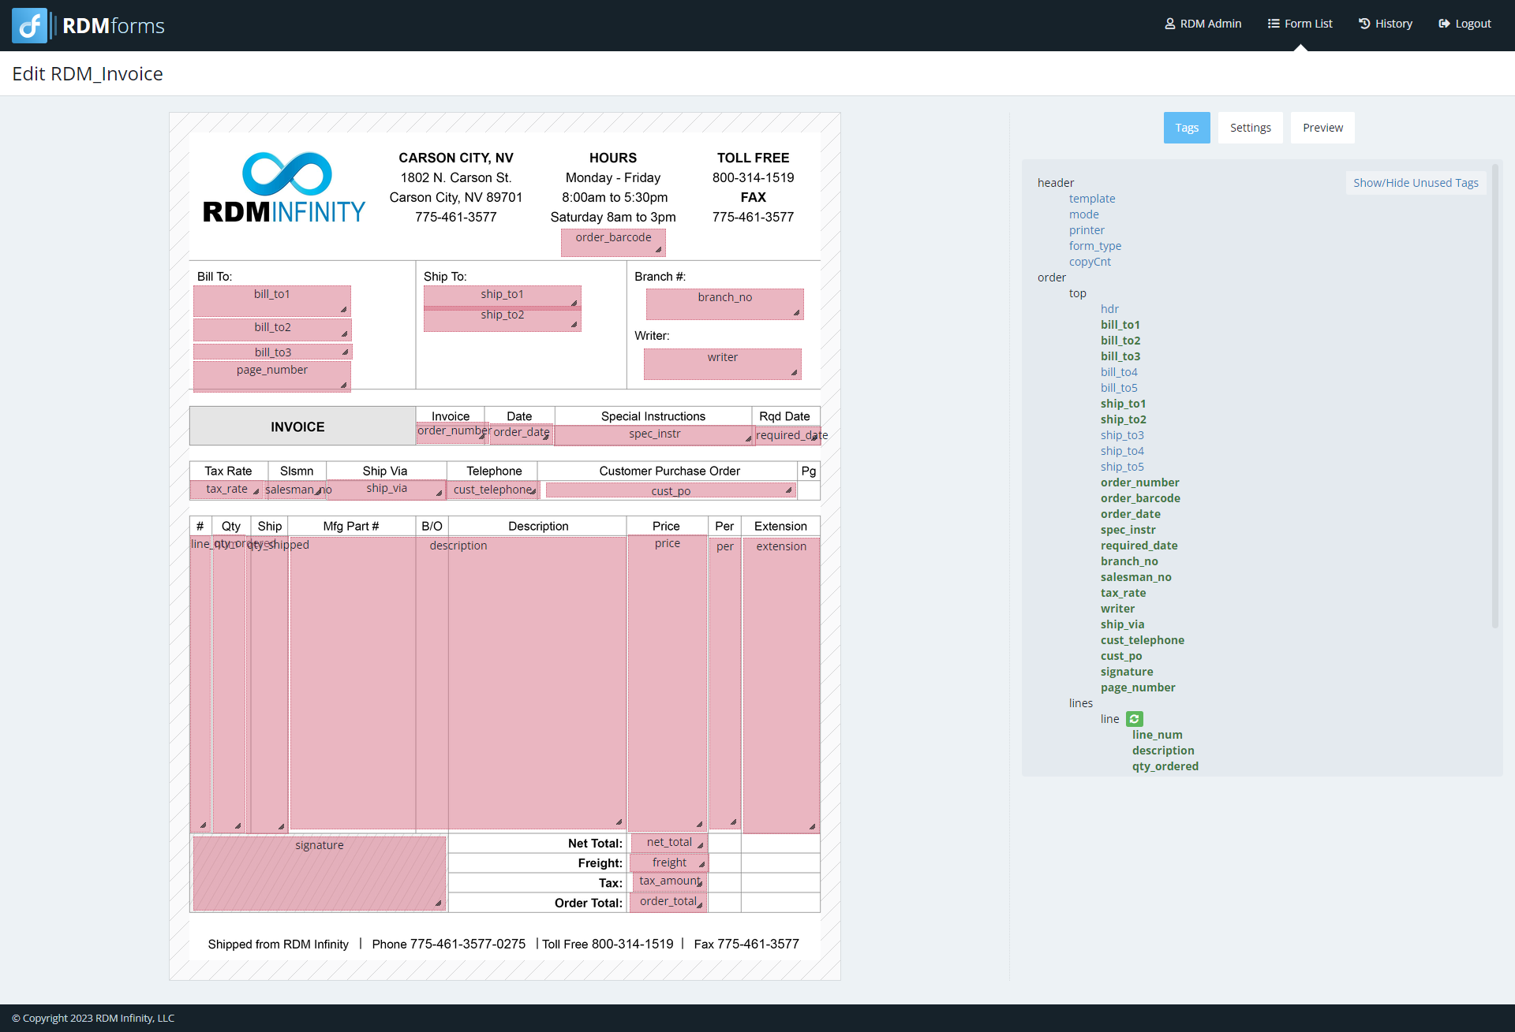Click the top node in tag tree
Screen dimensions: 1515x1032
click(1078, 293)
